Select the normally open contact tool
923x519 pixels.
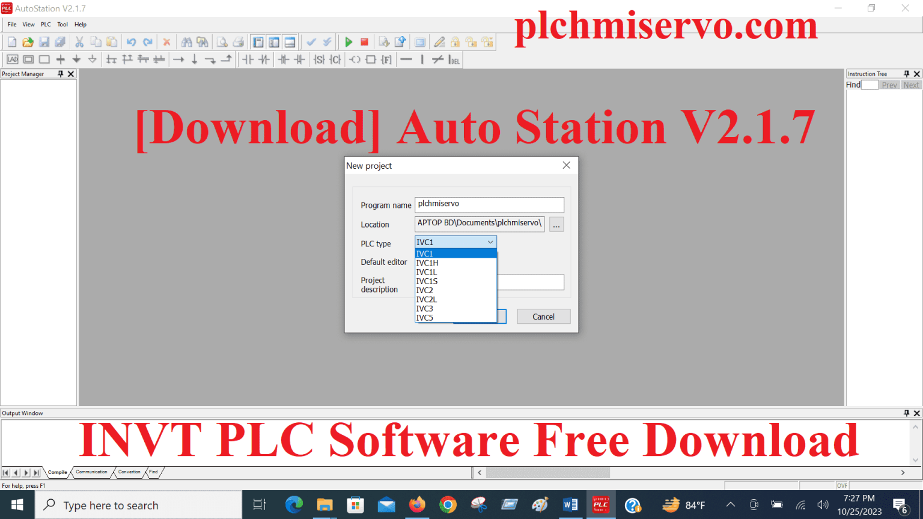pos(249,59)
